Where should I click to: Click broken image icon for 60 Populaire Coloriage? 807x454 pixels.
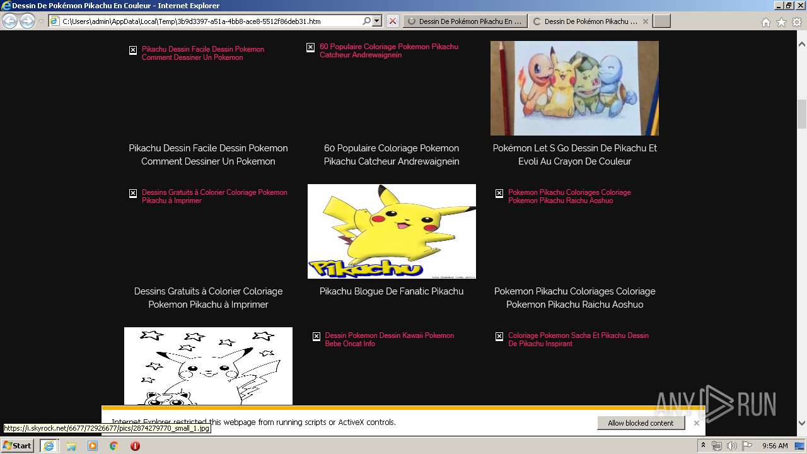pyautogui.click(x=311, y=48)
